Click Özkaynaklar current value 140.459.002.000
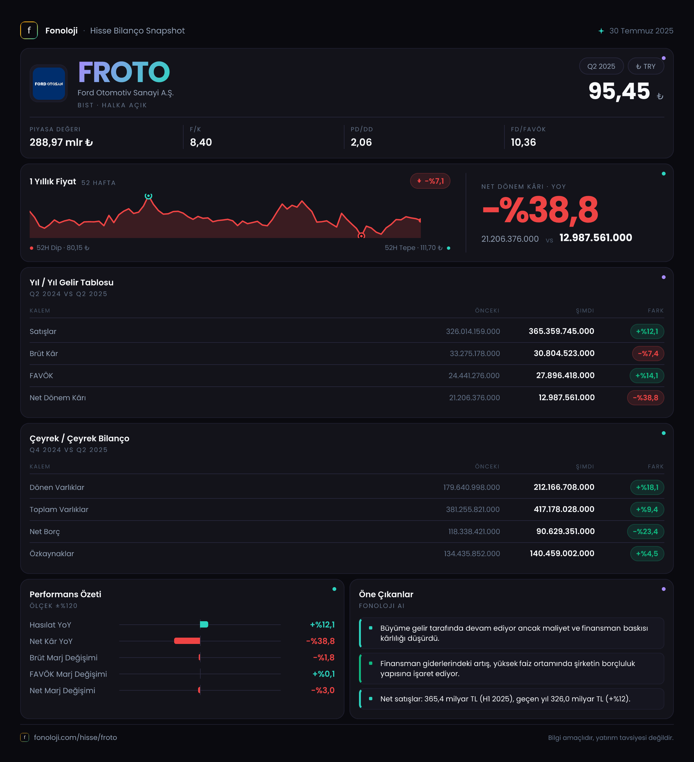The image size is (694, 762). pyautogui.click(x=562, y=554)
